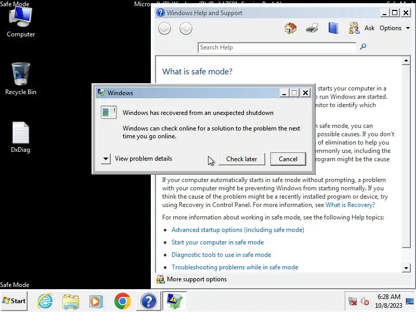
Task: Browse Help contents book icon
Action: pyautogui.click(x=333, y=28)
